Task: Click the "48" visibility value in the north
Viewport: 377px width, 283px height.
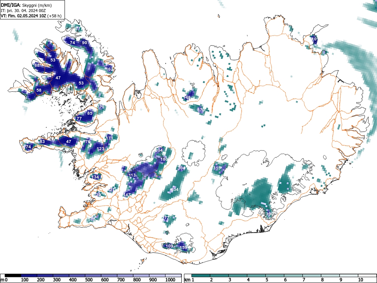Action: pos(188,97)
